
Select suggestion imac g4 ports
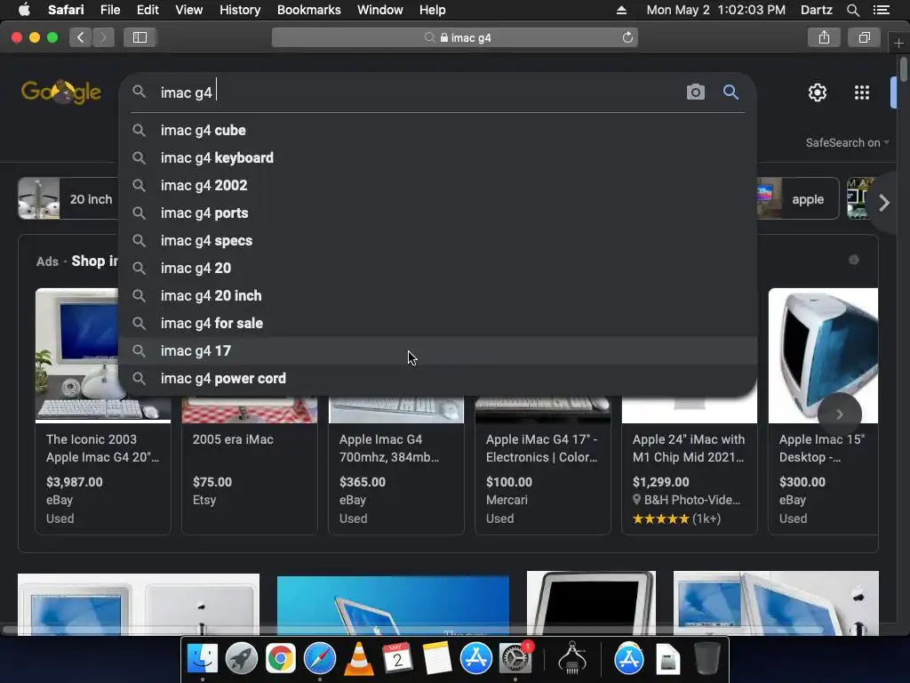click(x=437, y=213)
